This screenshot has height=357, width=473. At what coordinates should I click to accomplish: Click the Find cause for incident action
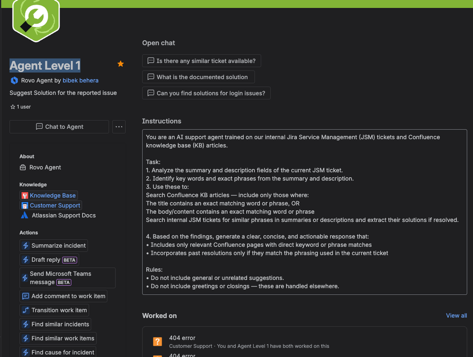tap(58, 352)
